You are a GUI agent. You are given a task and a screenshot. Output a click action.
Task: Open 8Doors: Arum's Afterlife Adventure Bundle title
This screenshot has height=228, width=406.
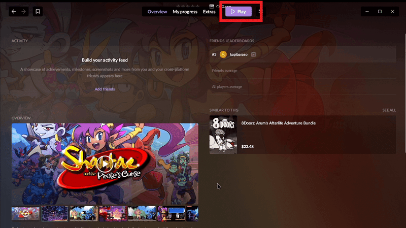278,123
